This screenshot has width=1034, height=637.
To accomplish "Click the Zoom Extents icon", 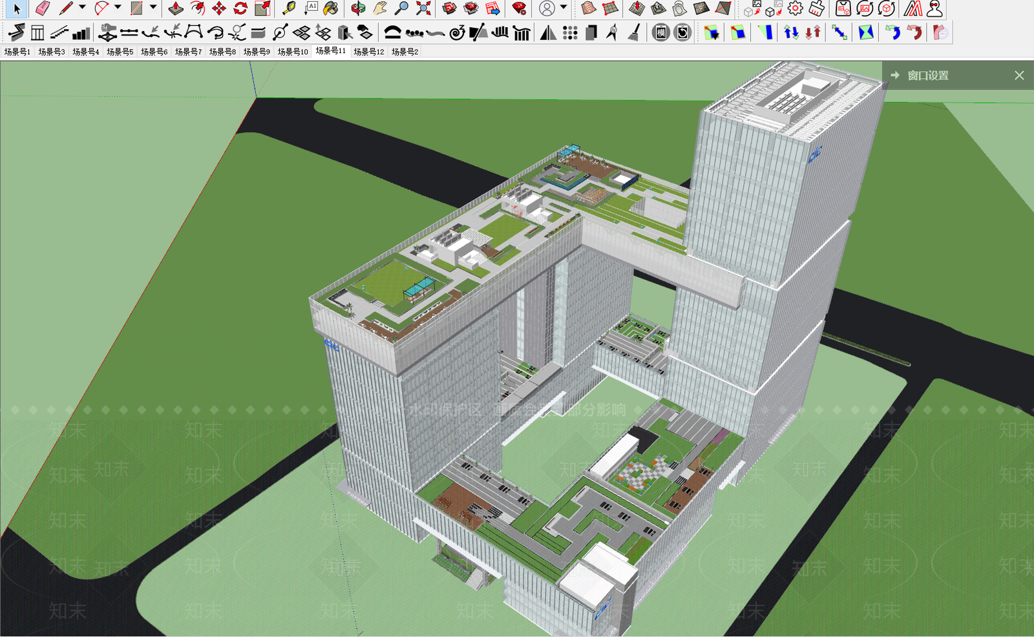I will point(423,8).
